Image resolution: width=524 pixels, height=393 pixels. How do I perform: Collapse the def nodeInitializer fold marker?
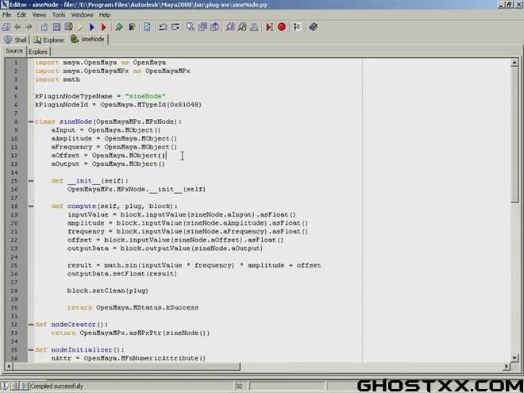[31, 350]
